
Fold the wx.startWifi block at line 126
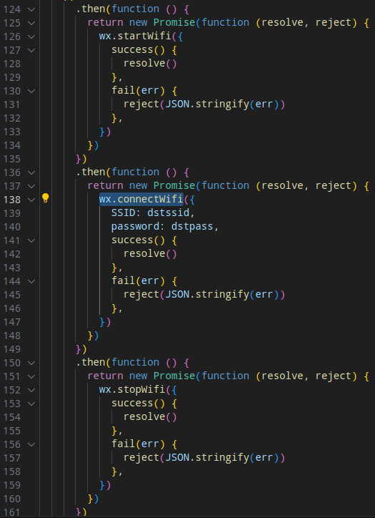pyautogui.click(x=31, y=36)
